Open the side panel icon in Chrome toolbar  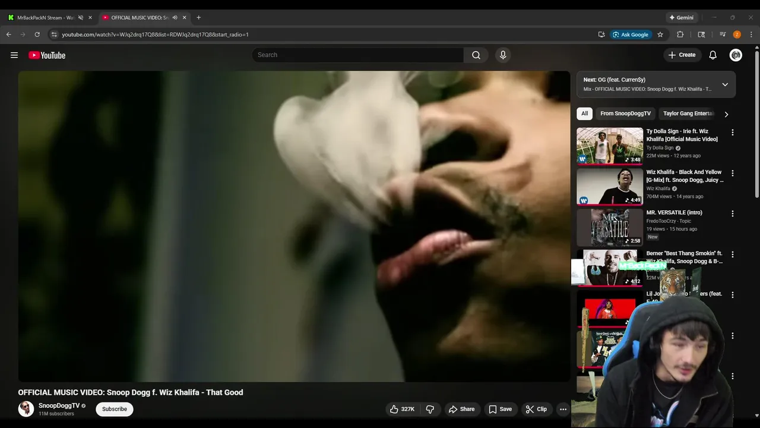pyautogui.click(x=701, y=34)
